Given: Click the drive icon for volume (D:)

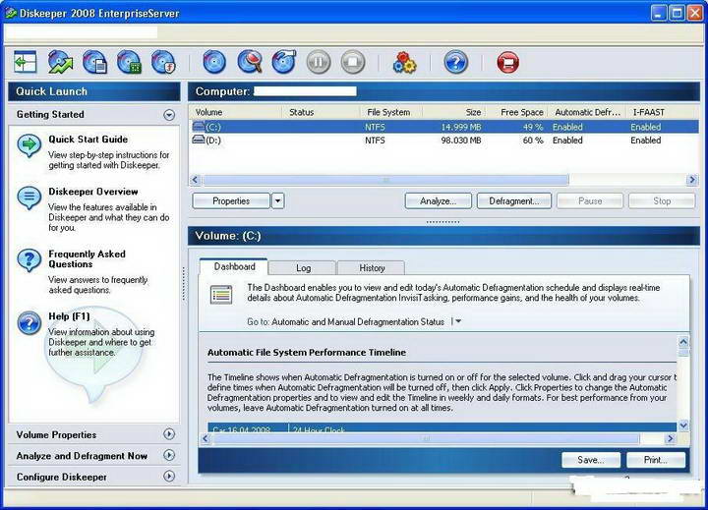Looking at the screenshot, I should coord(199,140).
